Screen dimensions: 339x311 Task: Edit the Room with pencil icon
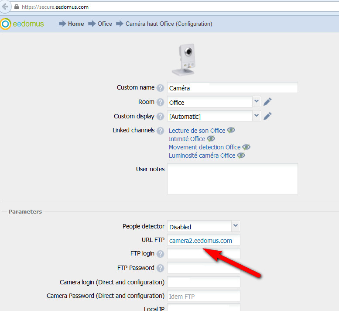coord(267,102)
